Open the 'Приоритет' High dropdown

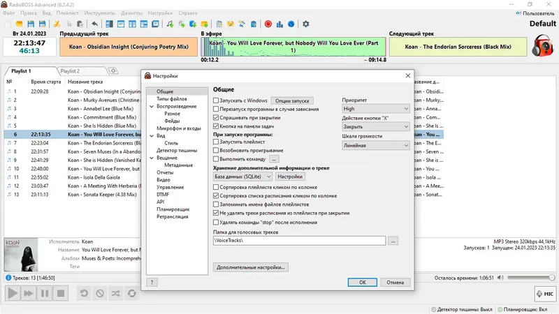coord(376,109)
